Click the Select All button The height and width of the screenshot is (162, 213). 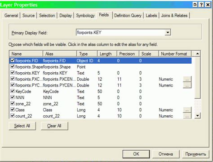(x=22, y=126)
